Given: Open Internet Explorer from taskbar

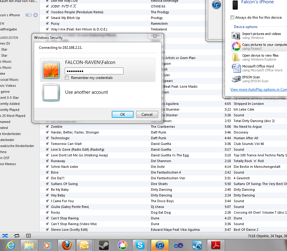Looking at the screenshot, I should click(11, 245).
